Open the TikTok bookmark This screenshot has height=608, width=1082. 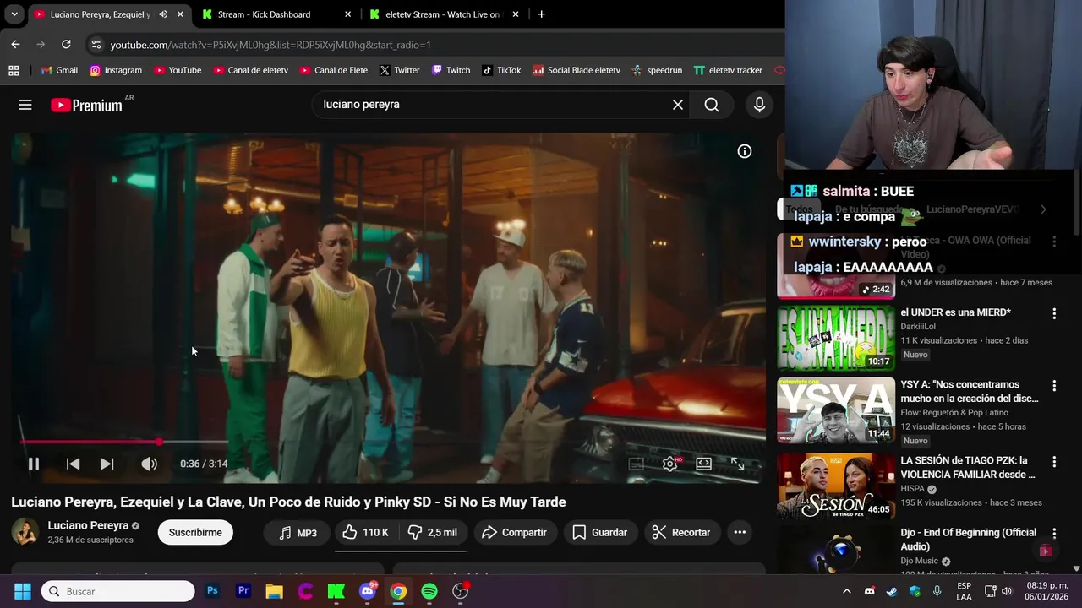click(x=501, y=70)
